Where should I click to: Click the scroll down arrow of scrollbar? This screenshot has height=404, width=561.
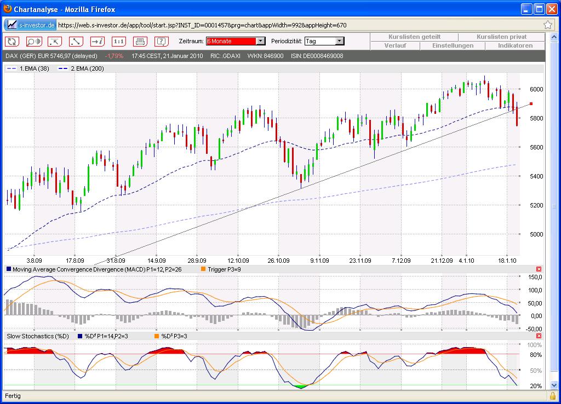(x=554, y=385)
